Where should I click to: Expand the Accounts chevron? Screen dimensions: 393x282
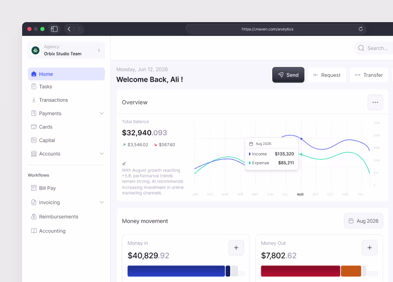[x=101, y=154]
